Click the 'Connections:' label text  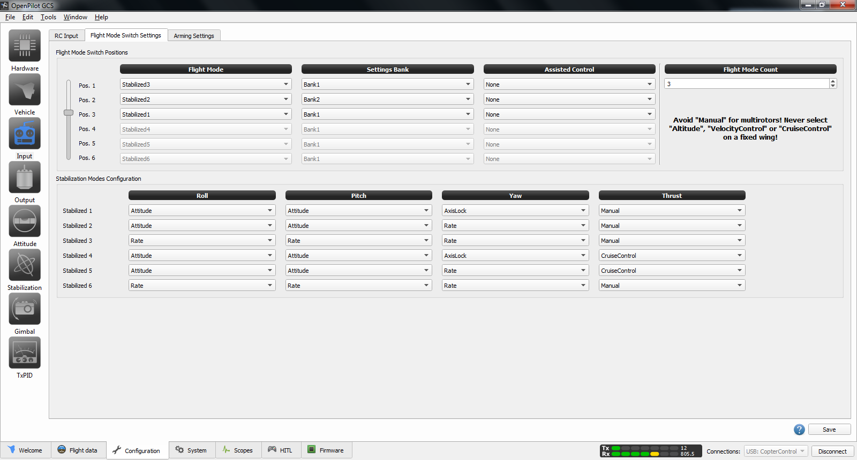pos(723,451)
